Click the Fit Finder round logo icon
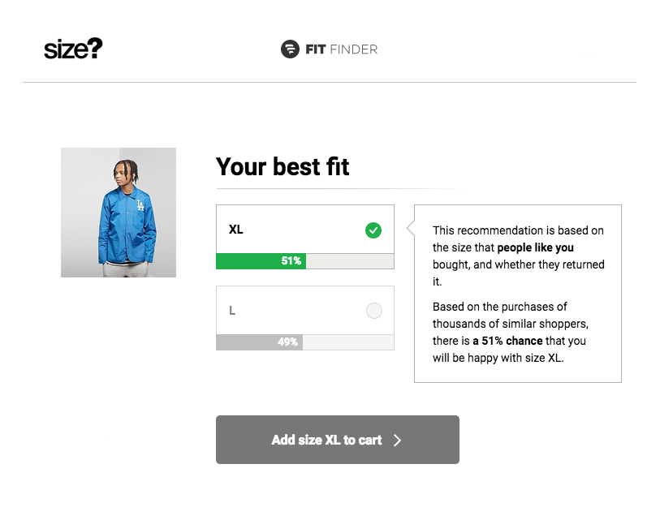Screen dimensions: 660x520 290,49
